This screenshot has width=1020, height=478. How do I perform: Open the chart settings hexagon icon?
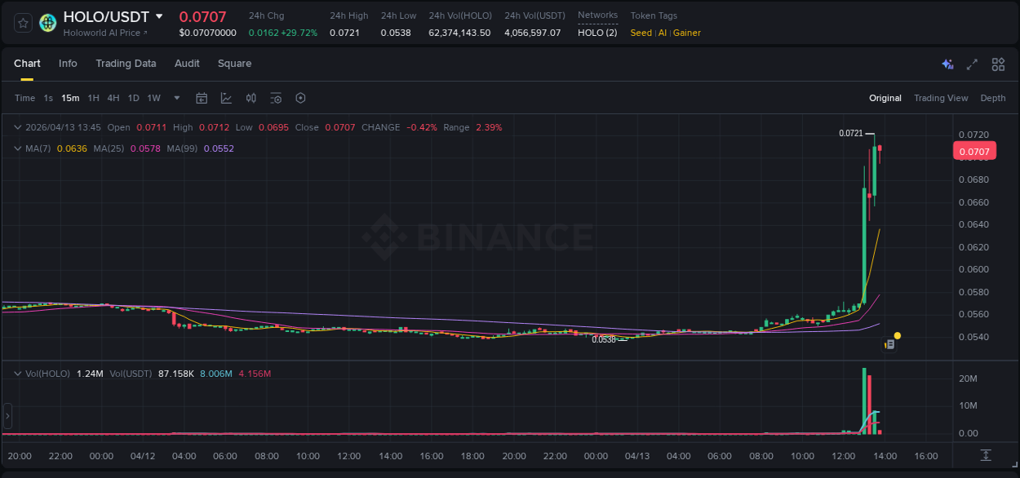(x=300, y=98)
